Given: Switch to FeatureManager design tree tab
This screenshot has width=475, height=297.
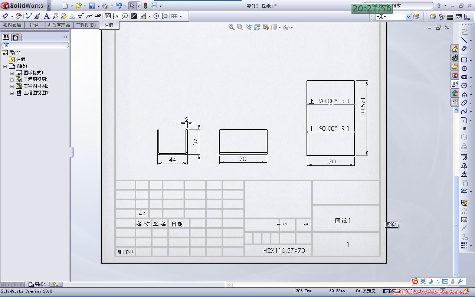Looking at the screenshot, I should pyautogui.click(x=6, y=37).
